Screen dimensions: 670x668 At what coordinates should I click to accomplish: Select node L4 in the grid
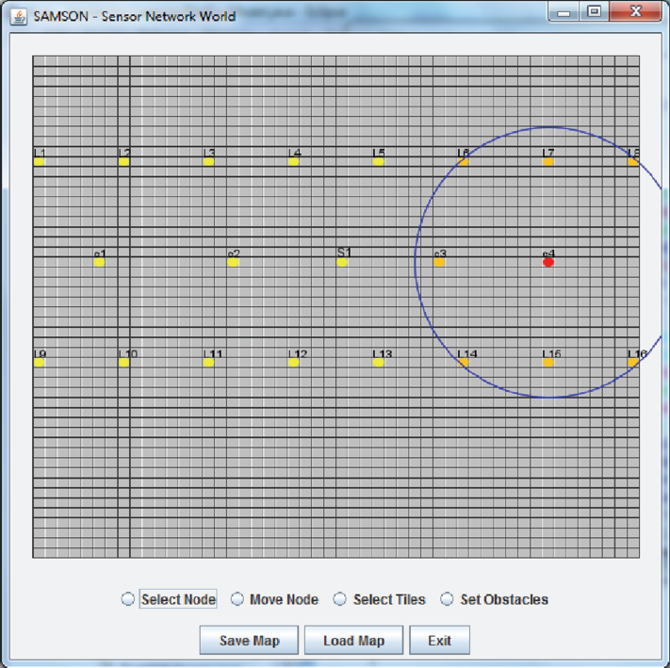point(294,161)
